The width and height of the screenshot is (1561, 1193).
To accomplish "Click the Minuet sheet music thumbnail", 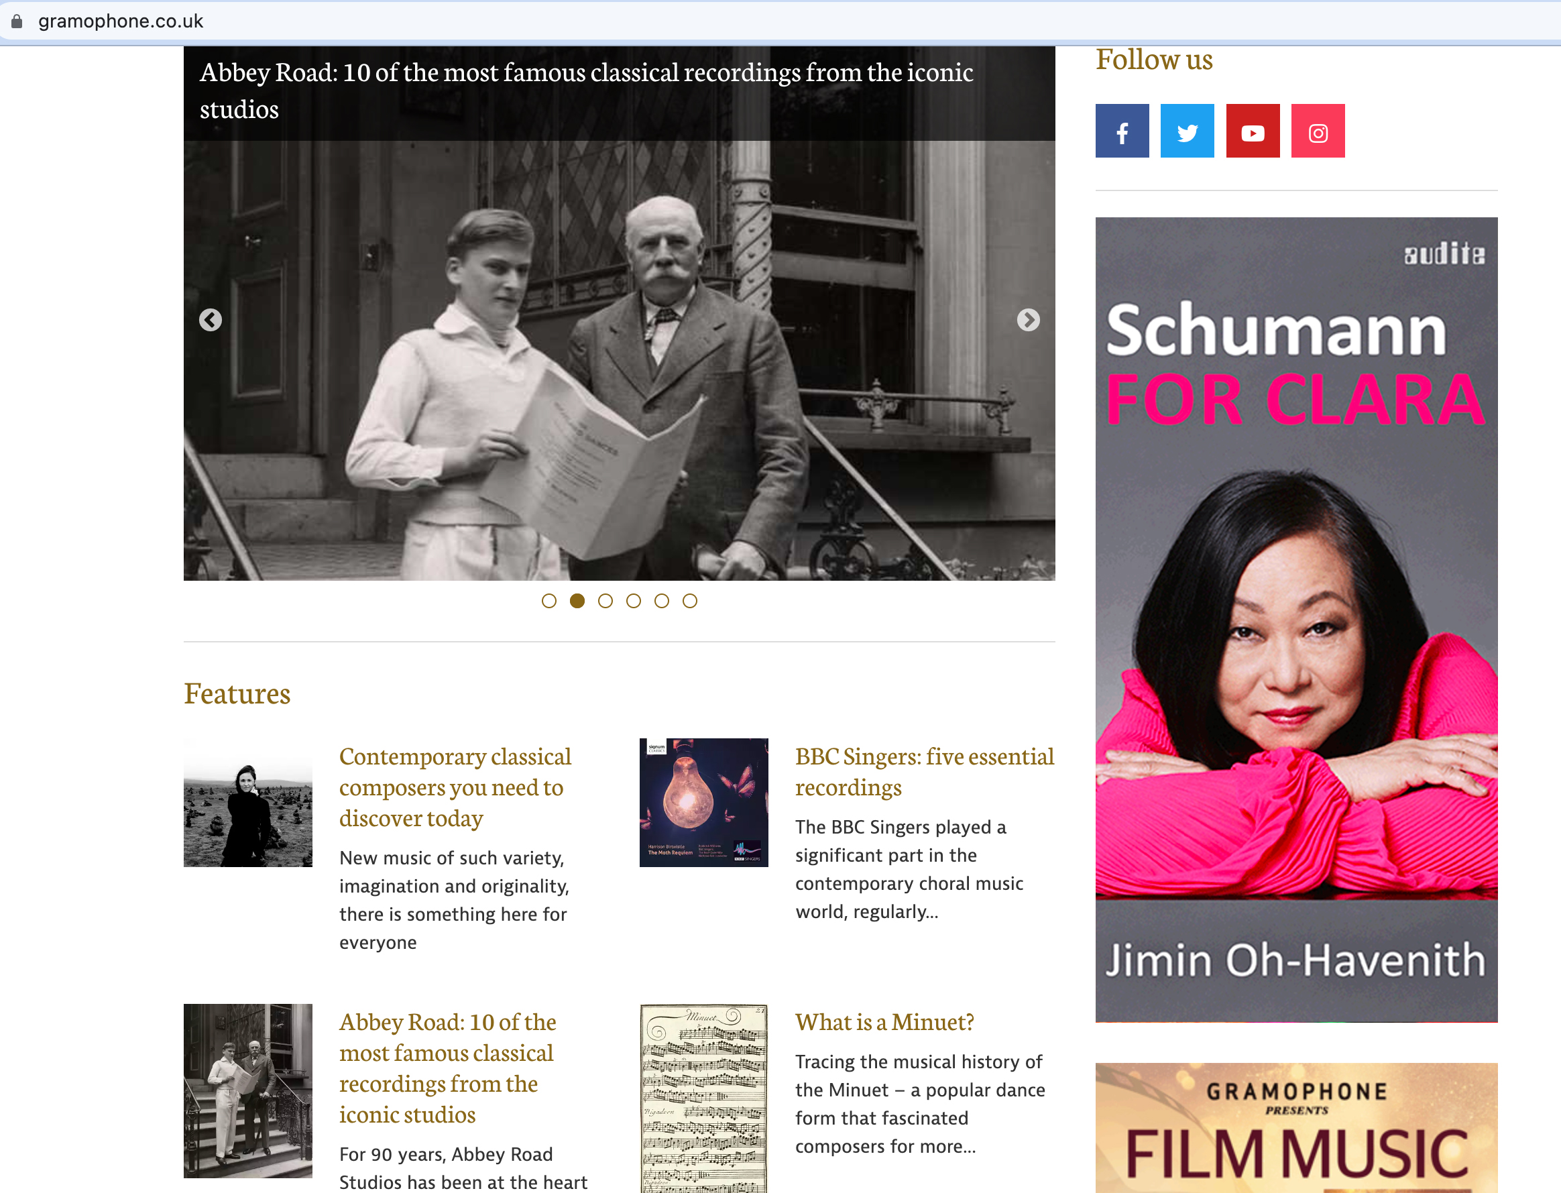I will (x=703, y=1098).
